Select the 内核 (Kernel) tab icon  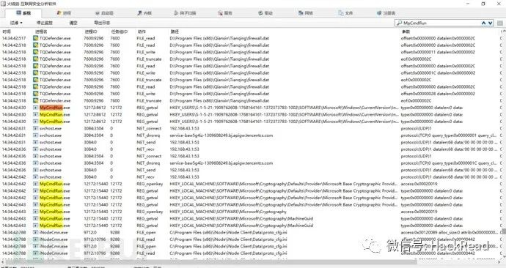[x=139, y=13]
